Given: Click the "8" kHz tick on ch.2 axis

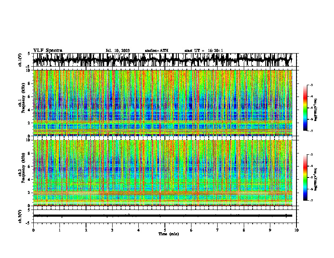Looking at the screenshot, I should 30,153.
